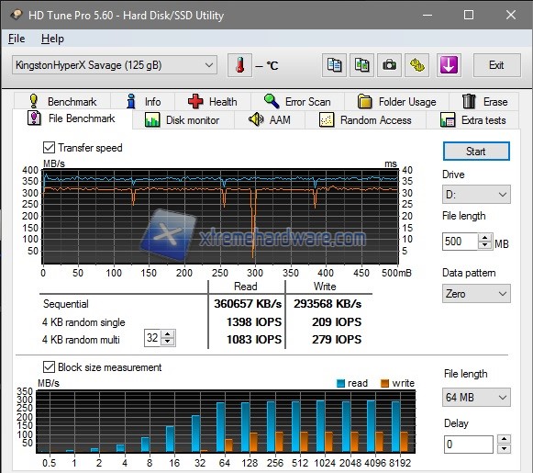Switch to the Disk monitor tab
The height and width of the screenshot is (473, 533).
tap(183, 120)
